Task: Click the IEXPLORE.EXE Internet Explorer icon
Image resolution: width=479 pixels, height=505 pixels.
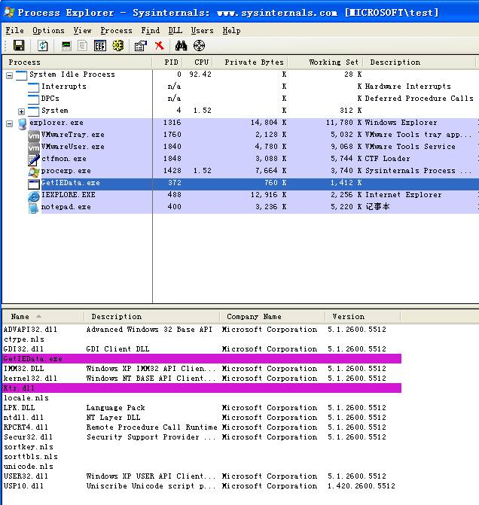Action: point(34,196)
